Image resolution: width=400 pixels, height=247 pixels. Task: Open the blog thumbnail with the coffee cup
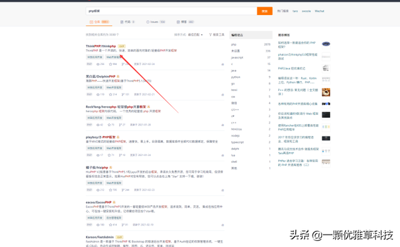(x=326, y=92)
